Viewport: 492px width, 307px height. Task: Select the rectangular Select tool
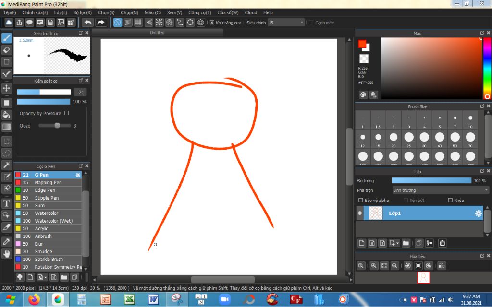tap(7, 142)
